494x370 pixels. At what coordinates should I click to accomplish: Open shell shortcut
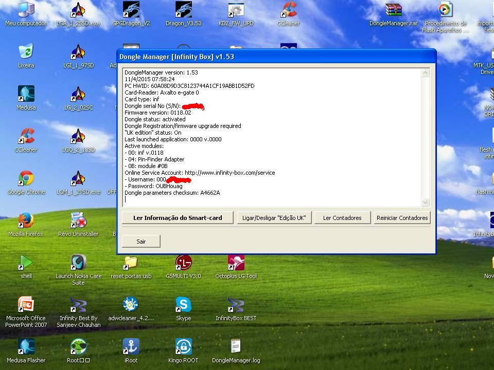26,267
